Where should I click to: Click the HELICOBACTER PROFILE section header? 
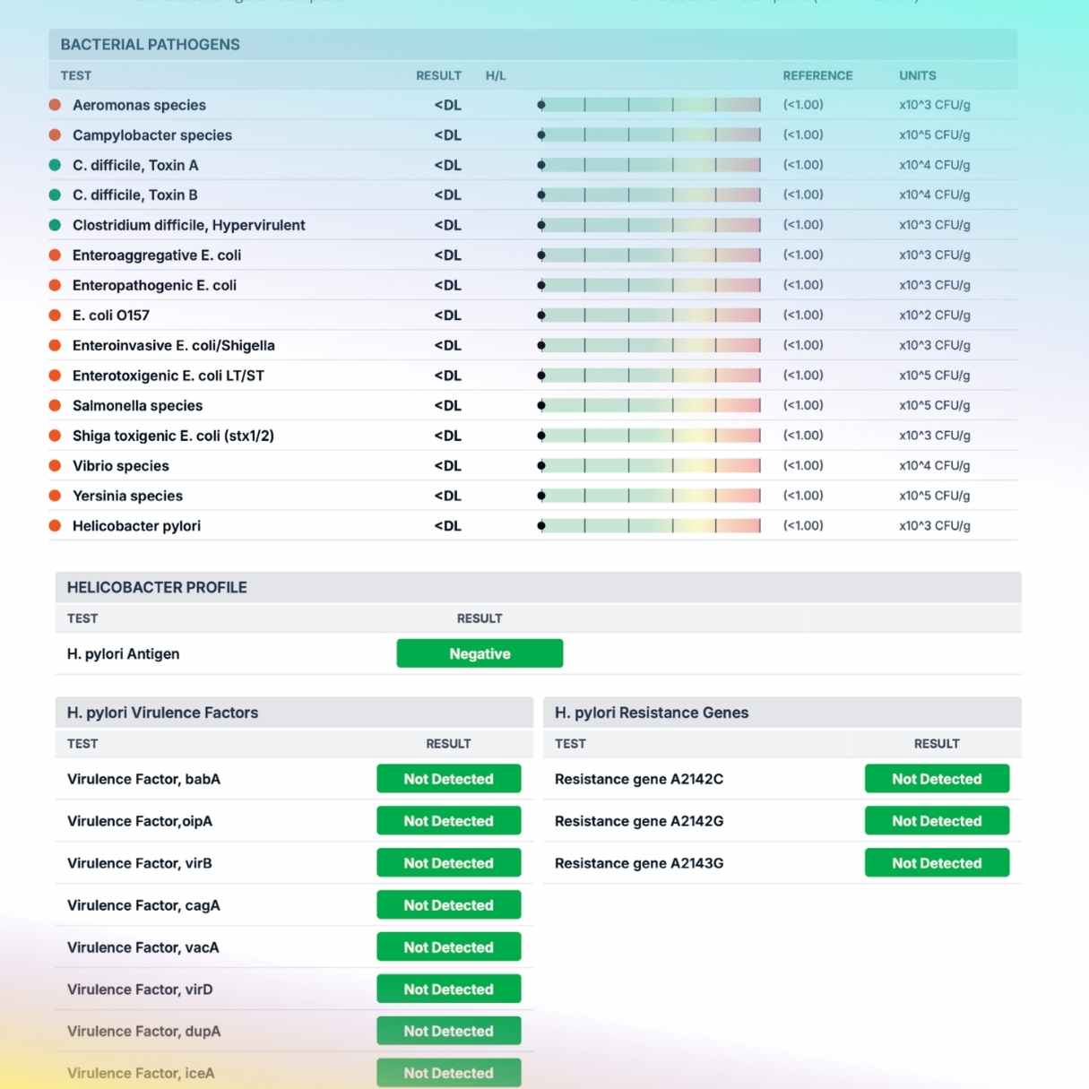pyautogui.click(x=538, y=588)
